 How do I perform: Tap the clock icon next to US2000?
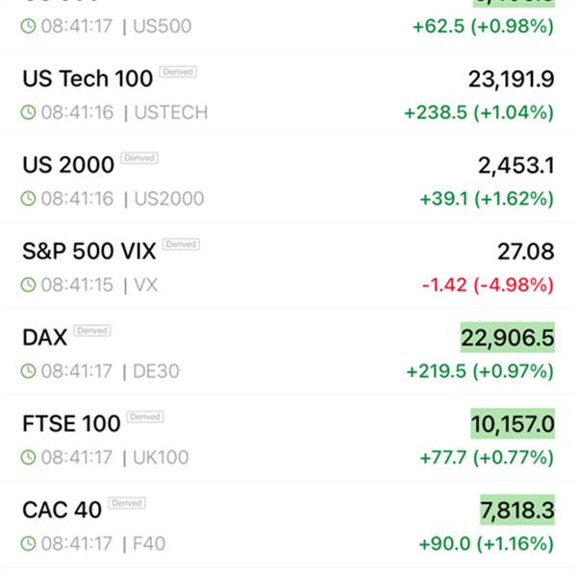[x=29, y=199]
